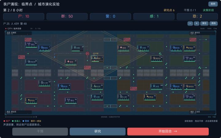
Task: Click the 黄环=感染 legend text
Action: pos(36,121)
